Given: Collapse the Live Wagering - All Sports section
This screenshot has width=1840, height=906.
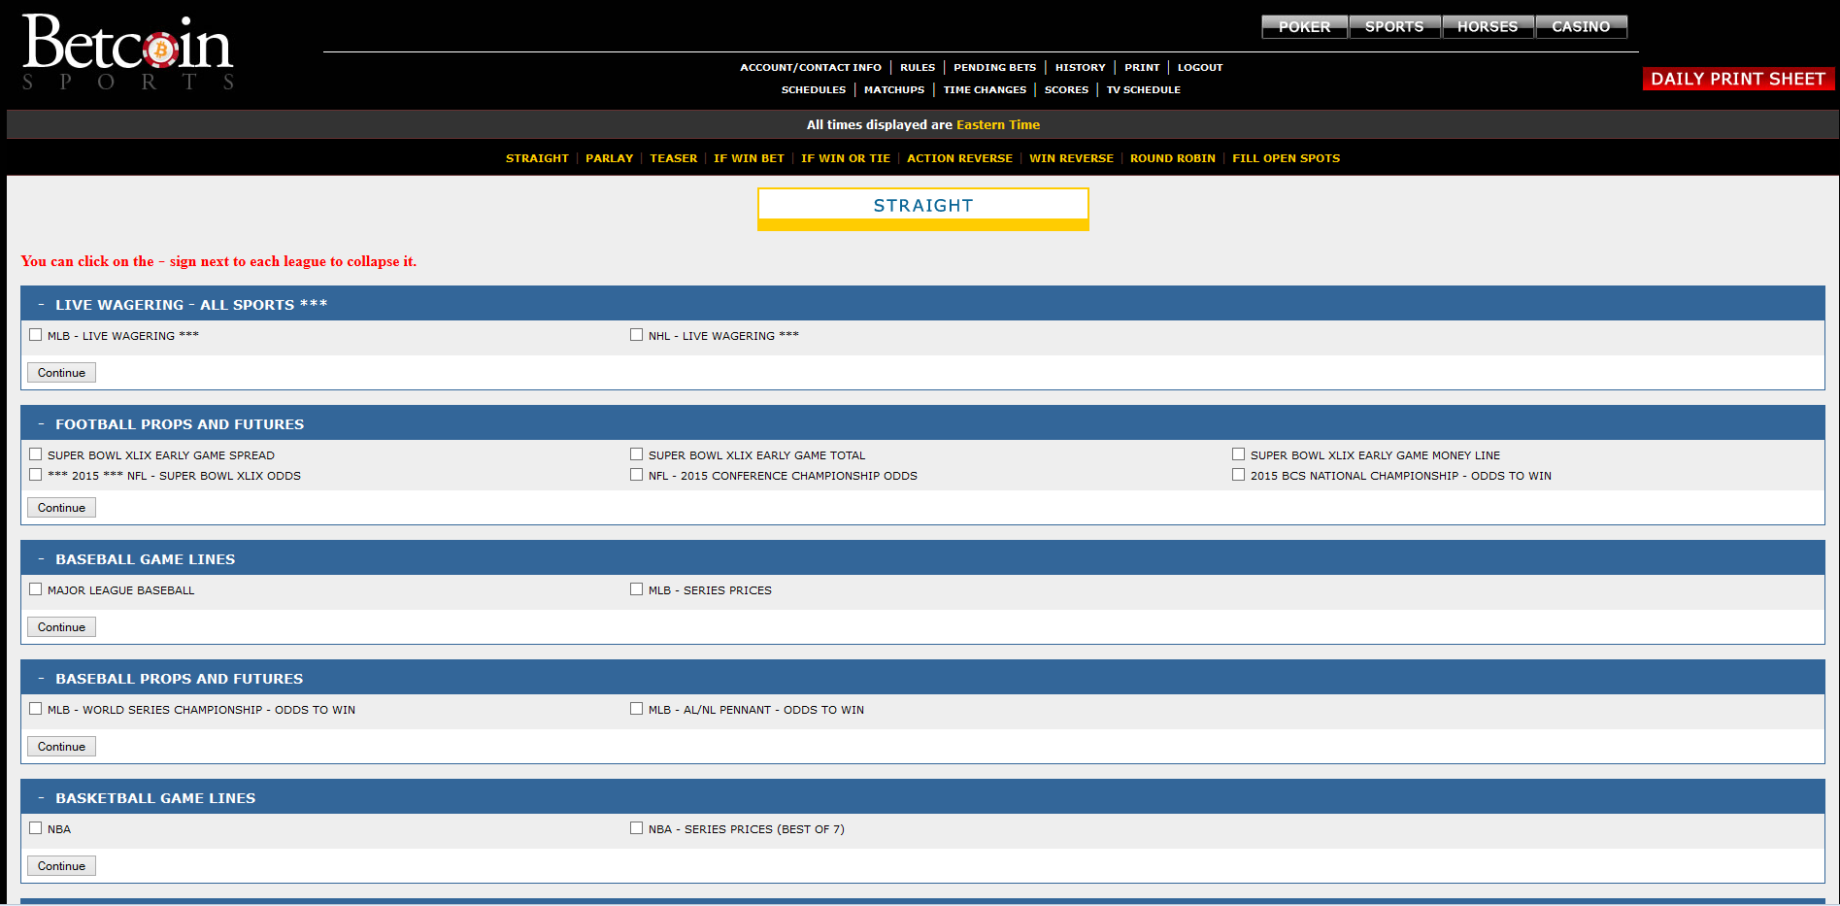Looking at the screenshot, I should point(41,305).
